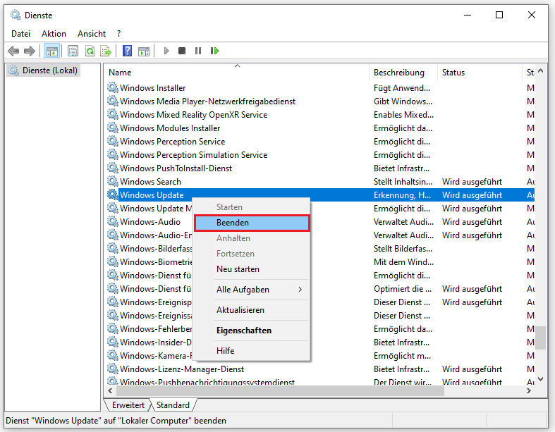The height and width of the screenshot is (432, 555).
Task: Select the Windows-Audio service
Action: pyautogui.click(x=150, y=222)
